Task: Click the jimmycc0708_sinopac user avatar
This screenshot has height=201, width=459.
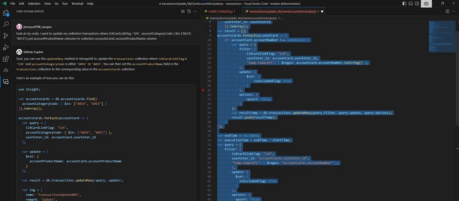Action: coord(19,27)
